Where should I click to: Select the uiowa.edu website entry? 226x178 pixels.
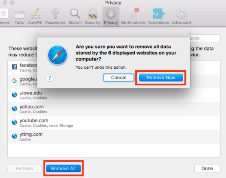pyautogui.click(x=114, y=95)
